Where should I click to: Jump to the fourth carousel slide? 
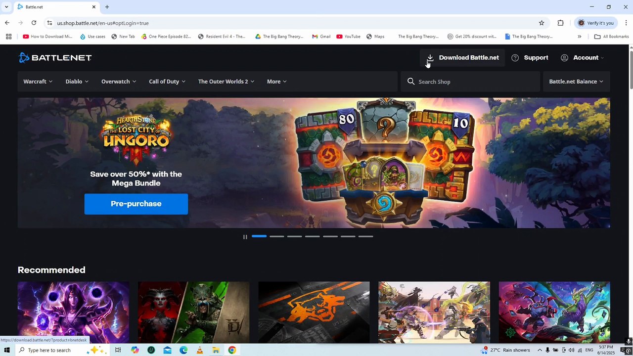(x=312, y=236)
